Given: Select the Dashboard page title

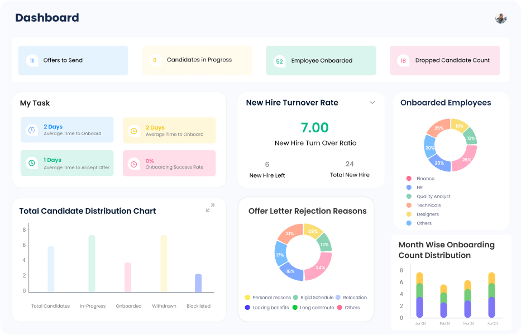Looking at the screenshot, I should (47, 18).
